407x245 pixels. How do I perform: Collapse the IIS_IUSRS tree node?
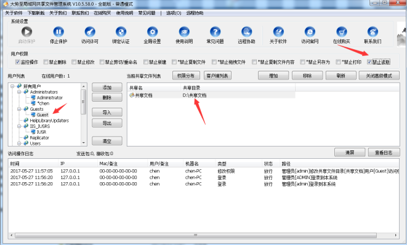19,126
